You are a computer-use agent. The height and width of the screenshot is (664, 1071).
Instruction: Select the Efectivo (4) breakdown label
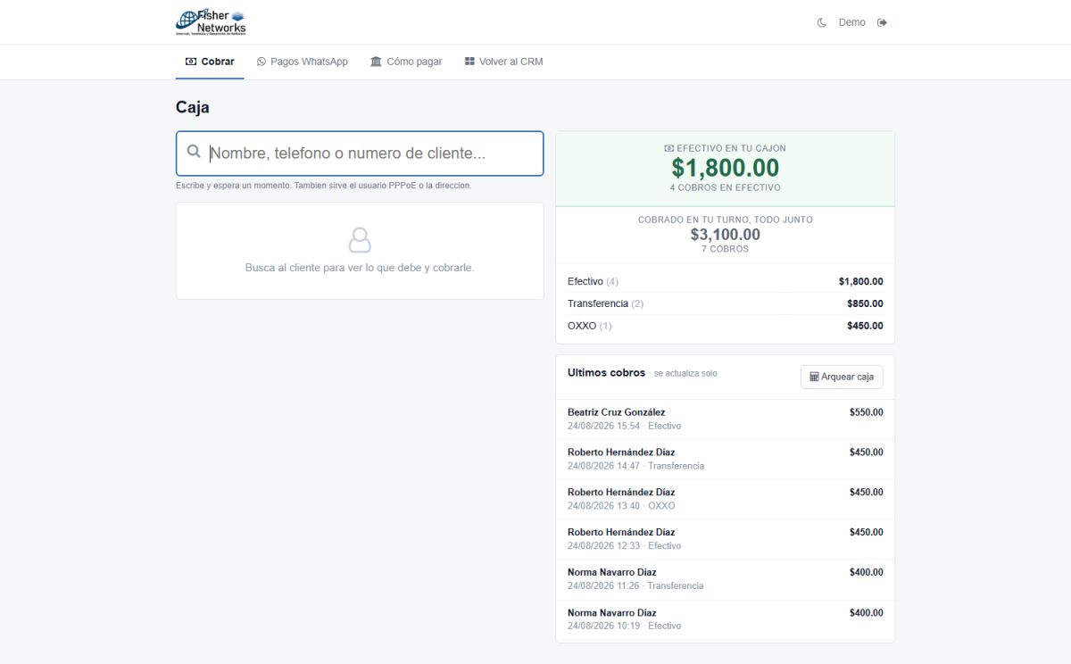point(594,281)
